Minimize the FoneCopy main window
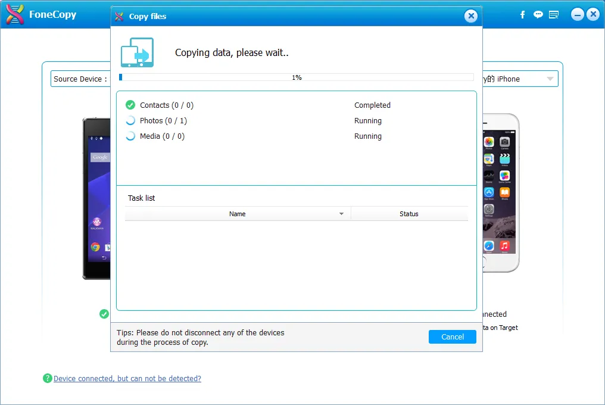Screen dimensions: 605x405 pyautogui.click(x=577, y=15)
